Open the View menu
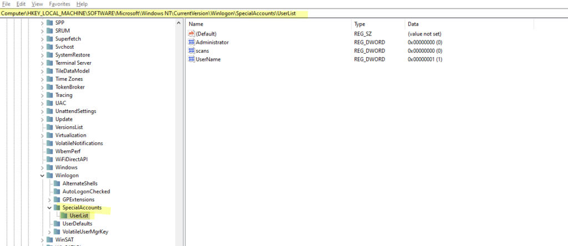Image resolution: width=568 pixels, height=246 pixels. tap(37, 4)
